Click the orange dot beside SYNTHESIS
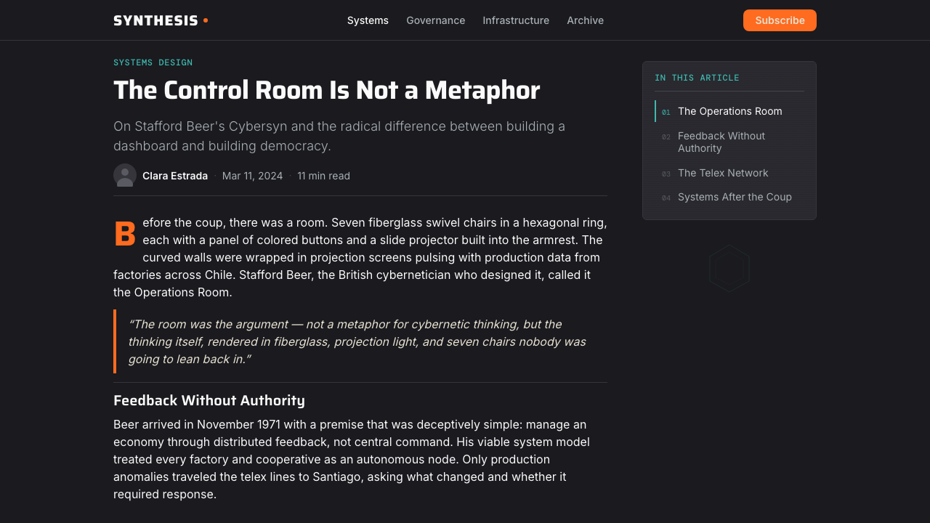The height and width of the screenshot is (523, 930). 206,20
